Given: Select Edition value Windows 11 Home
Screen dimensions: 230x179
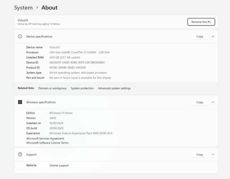Looking at the screenshot, I should click(61, 113).
